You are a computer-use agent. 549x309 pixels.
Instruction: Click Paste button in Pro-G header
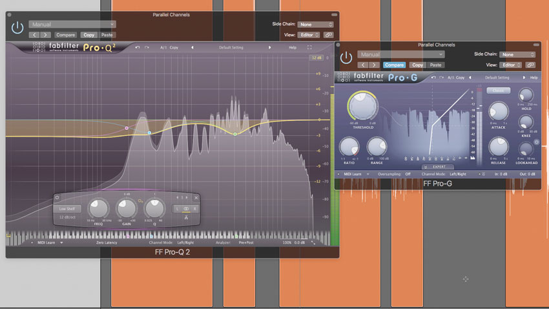pos(435,65)
